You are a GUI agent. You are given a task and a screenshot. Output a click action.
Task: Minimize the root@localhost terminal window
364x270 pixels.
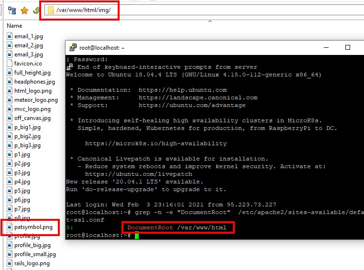point(326,47)
